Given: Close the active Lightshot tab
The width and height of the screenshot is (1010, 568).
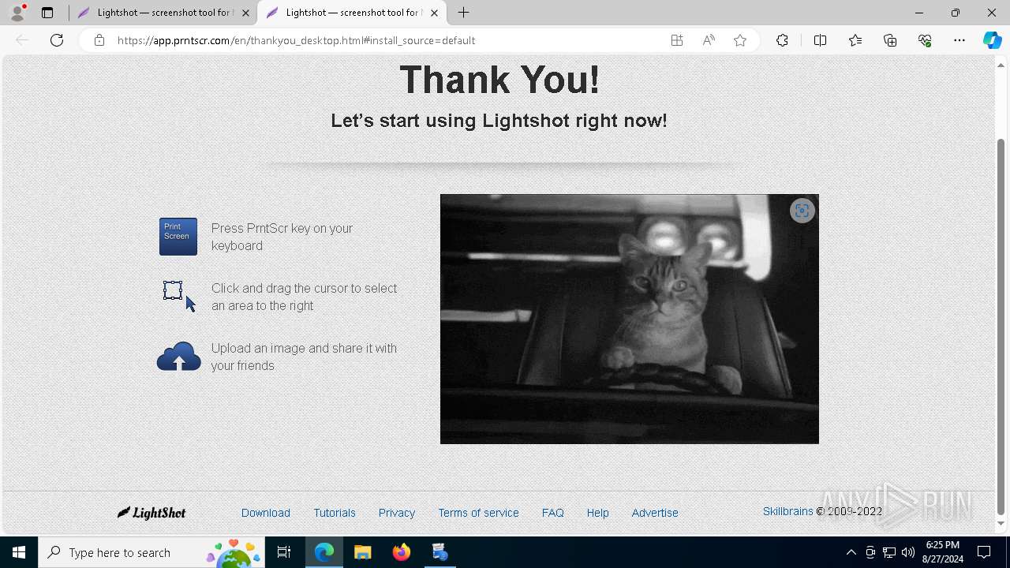Looking at the screenshot, I should [x=434, y=13].
